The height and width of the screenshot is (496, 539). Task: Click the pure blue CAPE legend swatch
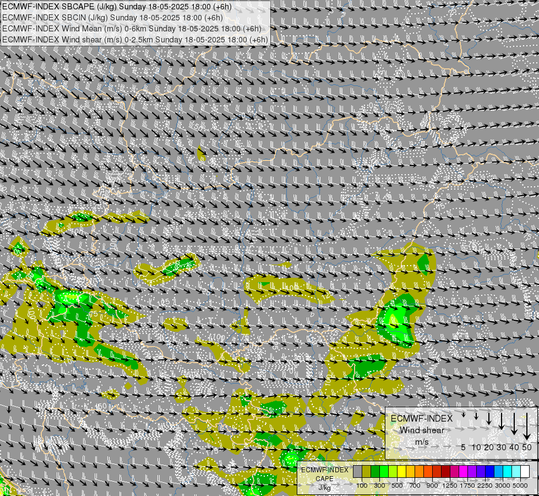tap(490, 471)
